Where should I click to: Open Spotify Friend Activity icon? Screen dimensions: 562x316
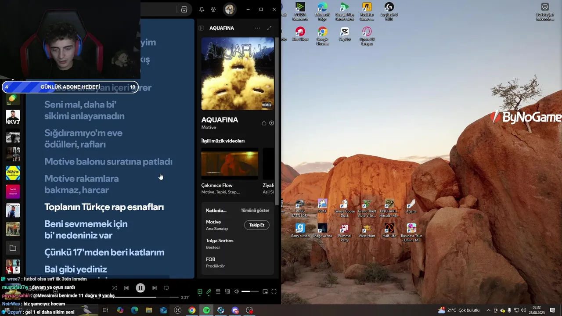click(213, 9)
